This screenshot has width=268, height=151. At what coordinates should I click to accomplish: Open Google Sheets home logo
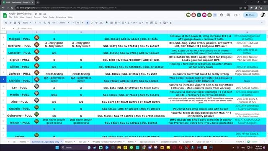5,16
